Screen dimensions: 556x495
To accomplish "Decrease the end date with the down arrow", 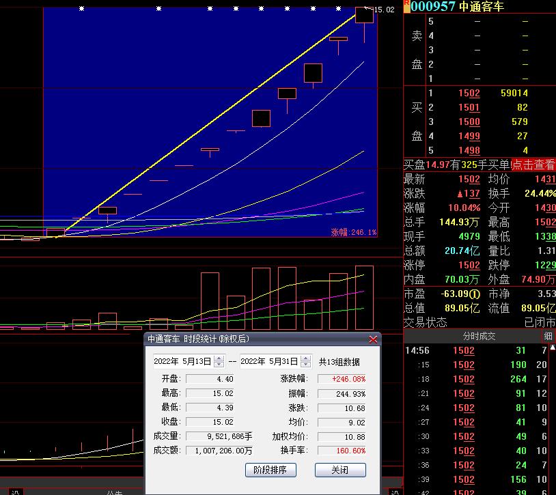I will (x=305, y=365).
